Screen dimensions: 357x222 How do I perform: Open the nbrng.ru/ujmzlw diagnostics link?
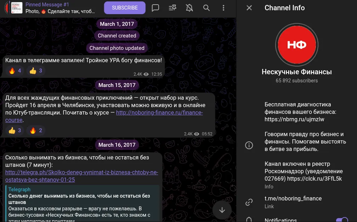pos(294,119)
